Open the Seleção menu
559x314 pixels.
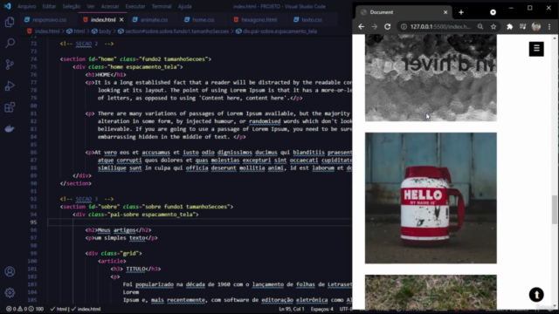(72, 6)
